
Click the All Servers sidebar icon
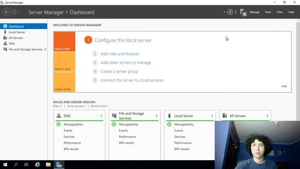point(5,38)
